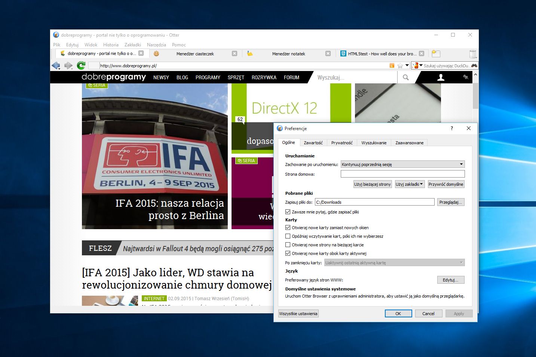Click the binoculars search icon
536x357 pixels.
[474, 66]
